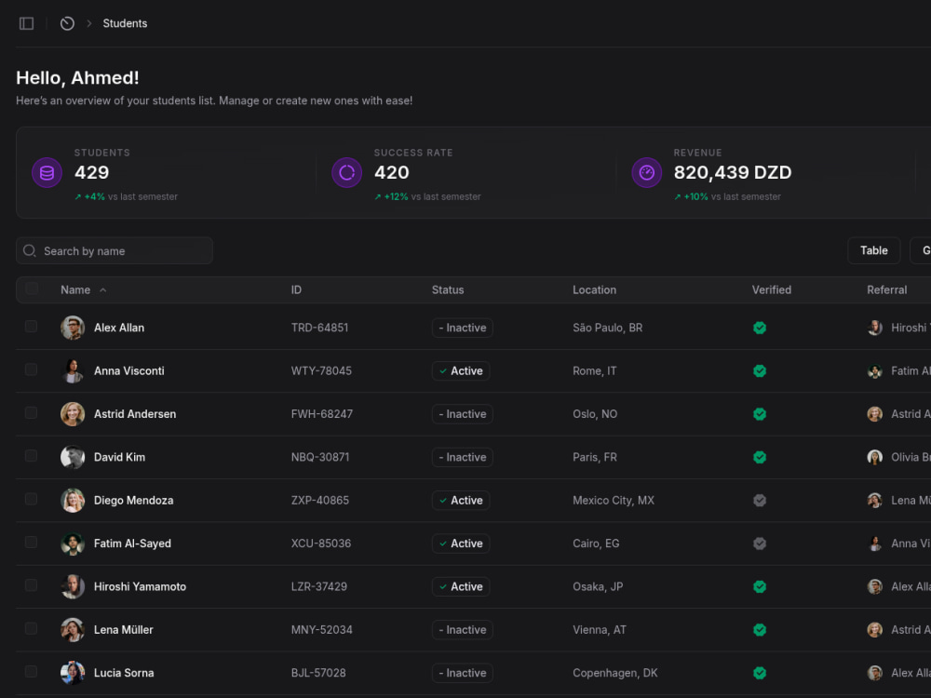Click the name Hiroshi Yamamoto
Screen dimensions: 931x698
coord(141,586)
